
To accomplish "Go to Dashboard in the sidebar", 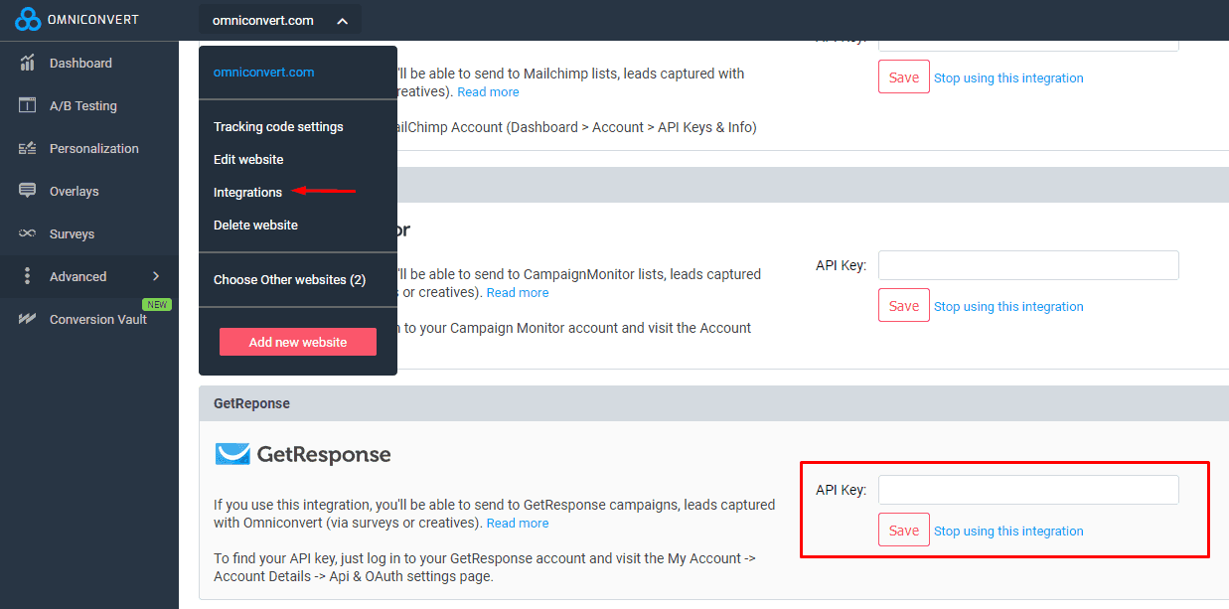I will point(80,63).
